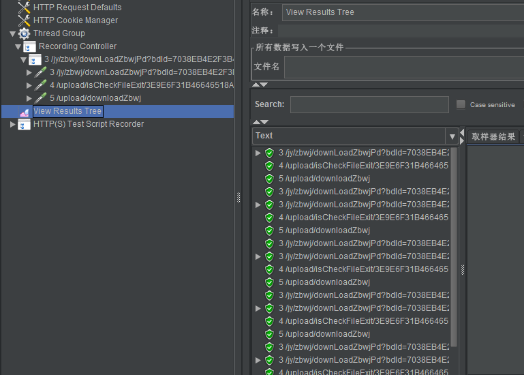Select first '5 /upload/downloadZbwj' result text

324,179
